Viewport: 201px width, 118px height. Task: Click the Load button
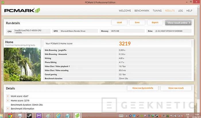pyautogui.click(x=119, y=22)
